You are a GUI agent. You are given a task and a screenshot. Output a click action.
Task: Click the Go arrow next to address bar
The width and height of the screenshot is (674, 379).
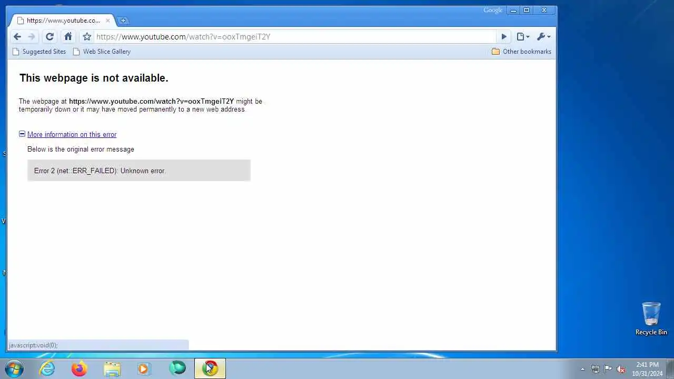[x=503, y=37]
